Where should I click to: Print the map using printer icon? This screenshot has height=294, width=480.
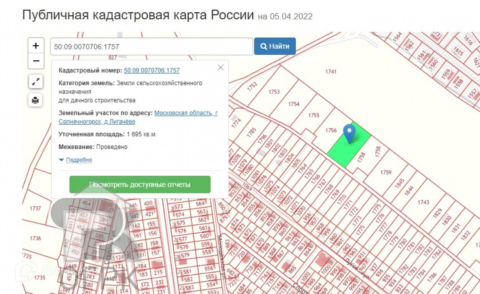pos(36,100)
